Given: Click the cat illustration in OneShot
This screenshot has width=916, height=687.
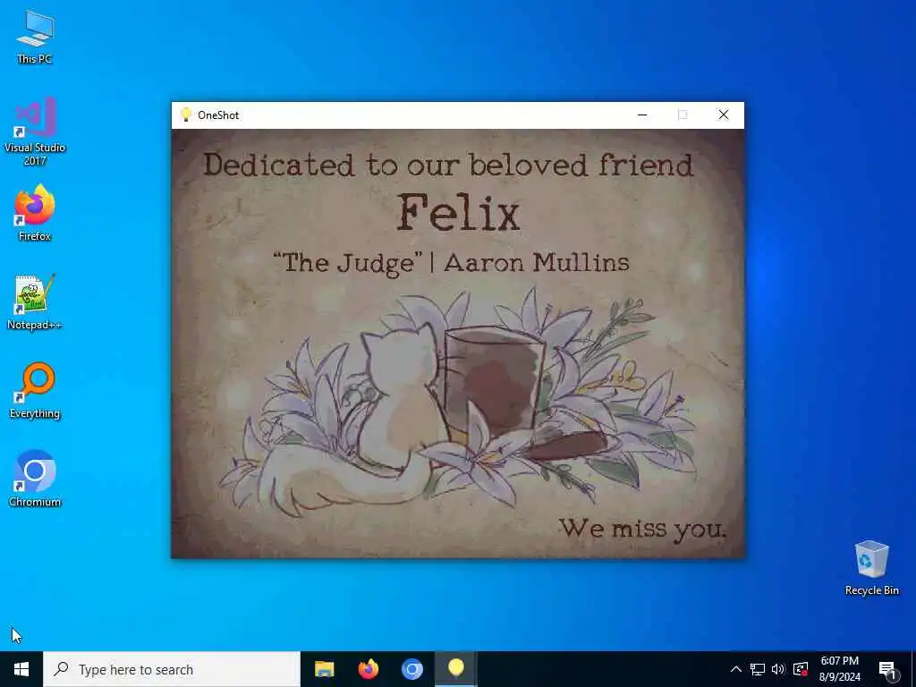Looking at the screenshot, I should coord(374,420).
